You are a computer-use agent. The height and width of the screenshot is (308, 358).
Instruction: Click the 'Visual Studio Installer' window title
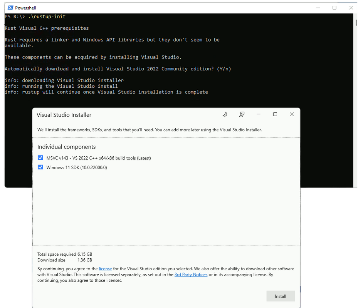tap(64, 115)
